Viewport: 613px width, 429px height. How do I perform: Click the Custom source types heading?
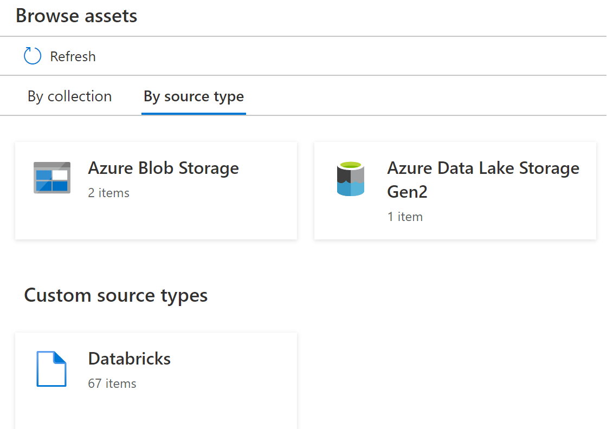click(x=115, y=295)
